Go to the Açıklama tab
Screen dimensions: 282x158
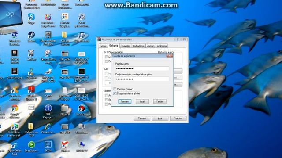coord(162,46)
